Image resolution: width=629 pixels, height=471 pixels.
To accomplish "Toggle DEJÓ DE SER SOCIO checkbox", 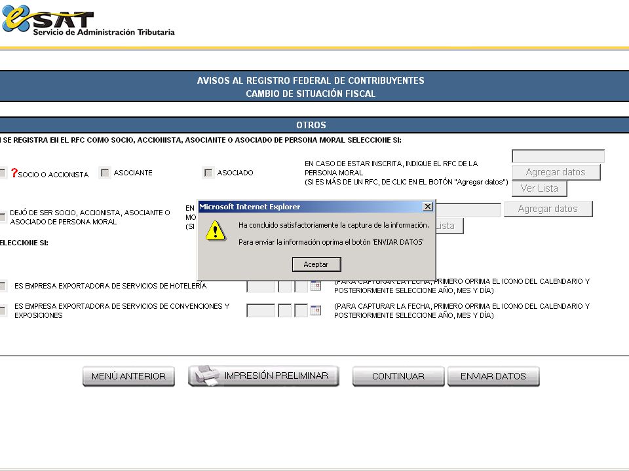I will (x=3, y=217).
